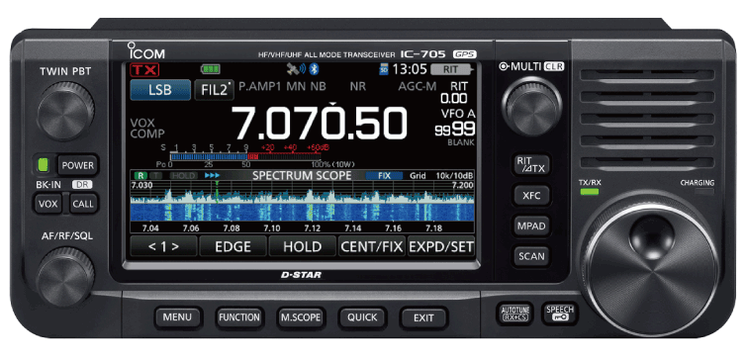Tap the blue waterfall display
This screenshot has width=745, height=360.
click(x=302, y=212)
